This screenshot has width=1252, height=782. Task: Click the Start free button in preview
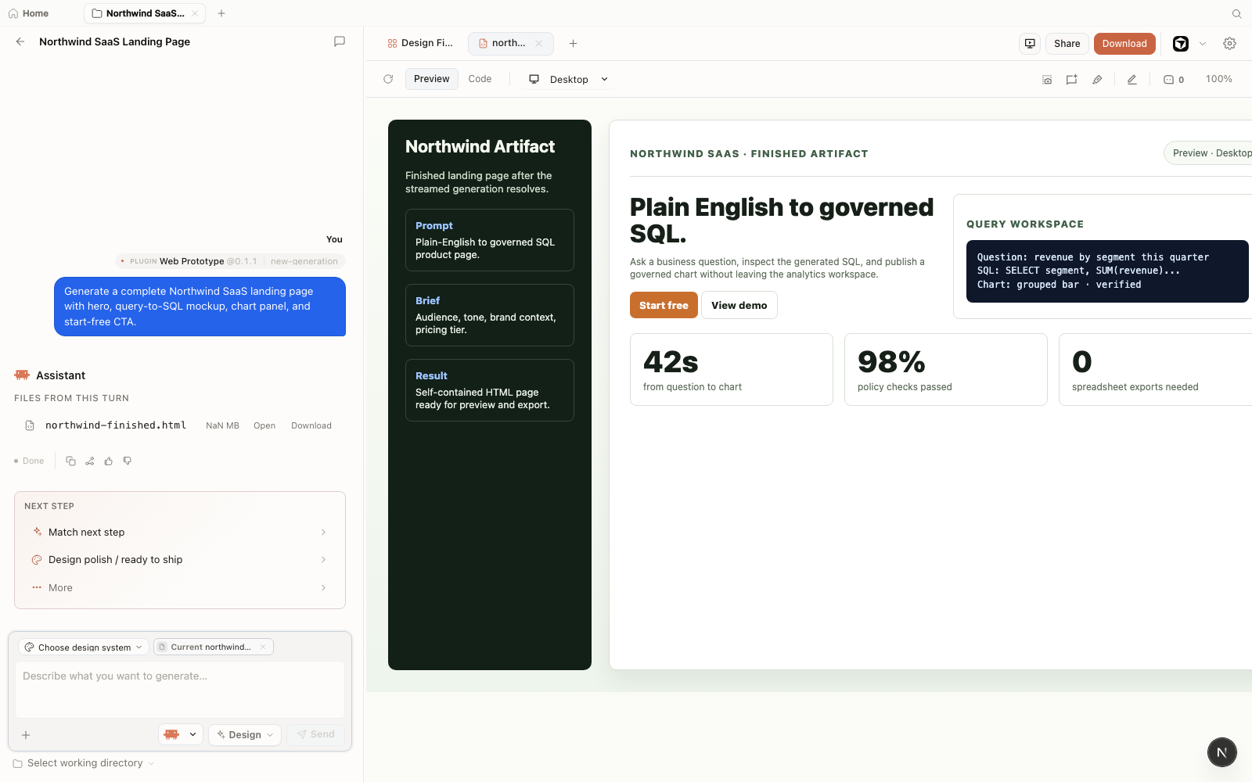[x=664, y=305]
